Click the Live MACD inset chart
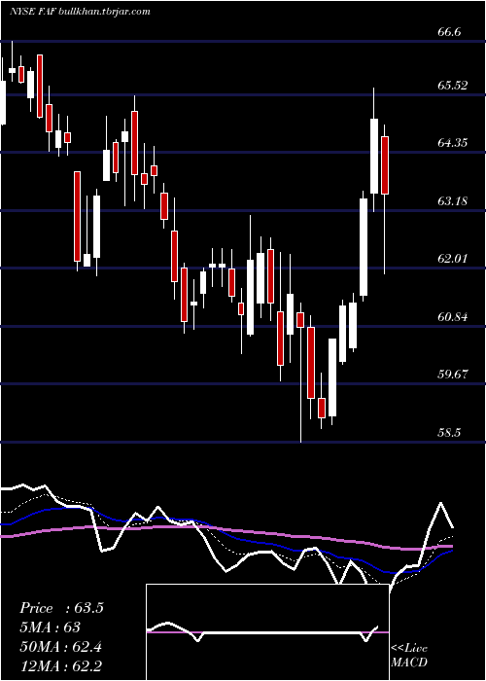 tap(267, 632)
